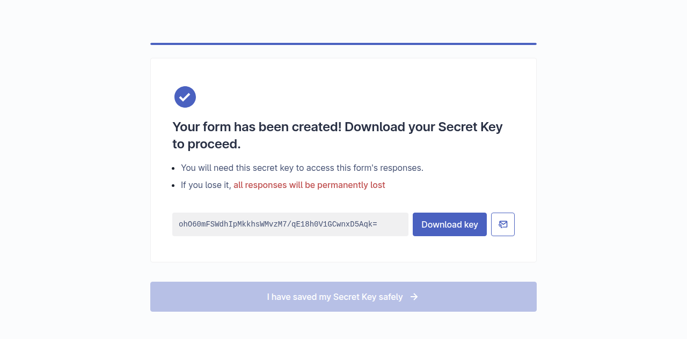Select the secret key text field
The width and height of the screenshot is (687, 339).
coord(290,224)
